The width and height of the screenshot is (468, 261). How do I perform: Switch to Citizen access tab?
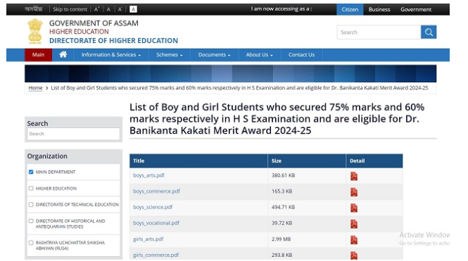(x=350, y=10)
